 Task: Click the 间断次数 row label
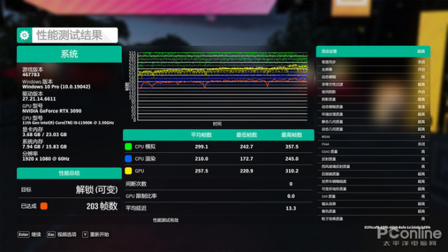136,184
